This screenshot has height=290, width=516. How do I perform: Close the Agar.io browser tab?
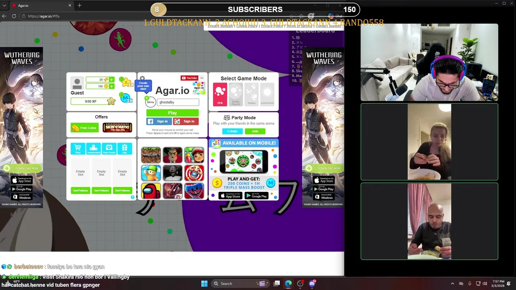coord(70,6)
